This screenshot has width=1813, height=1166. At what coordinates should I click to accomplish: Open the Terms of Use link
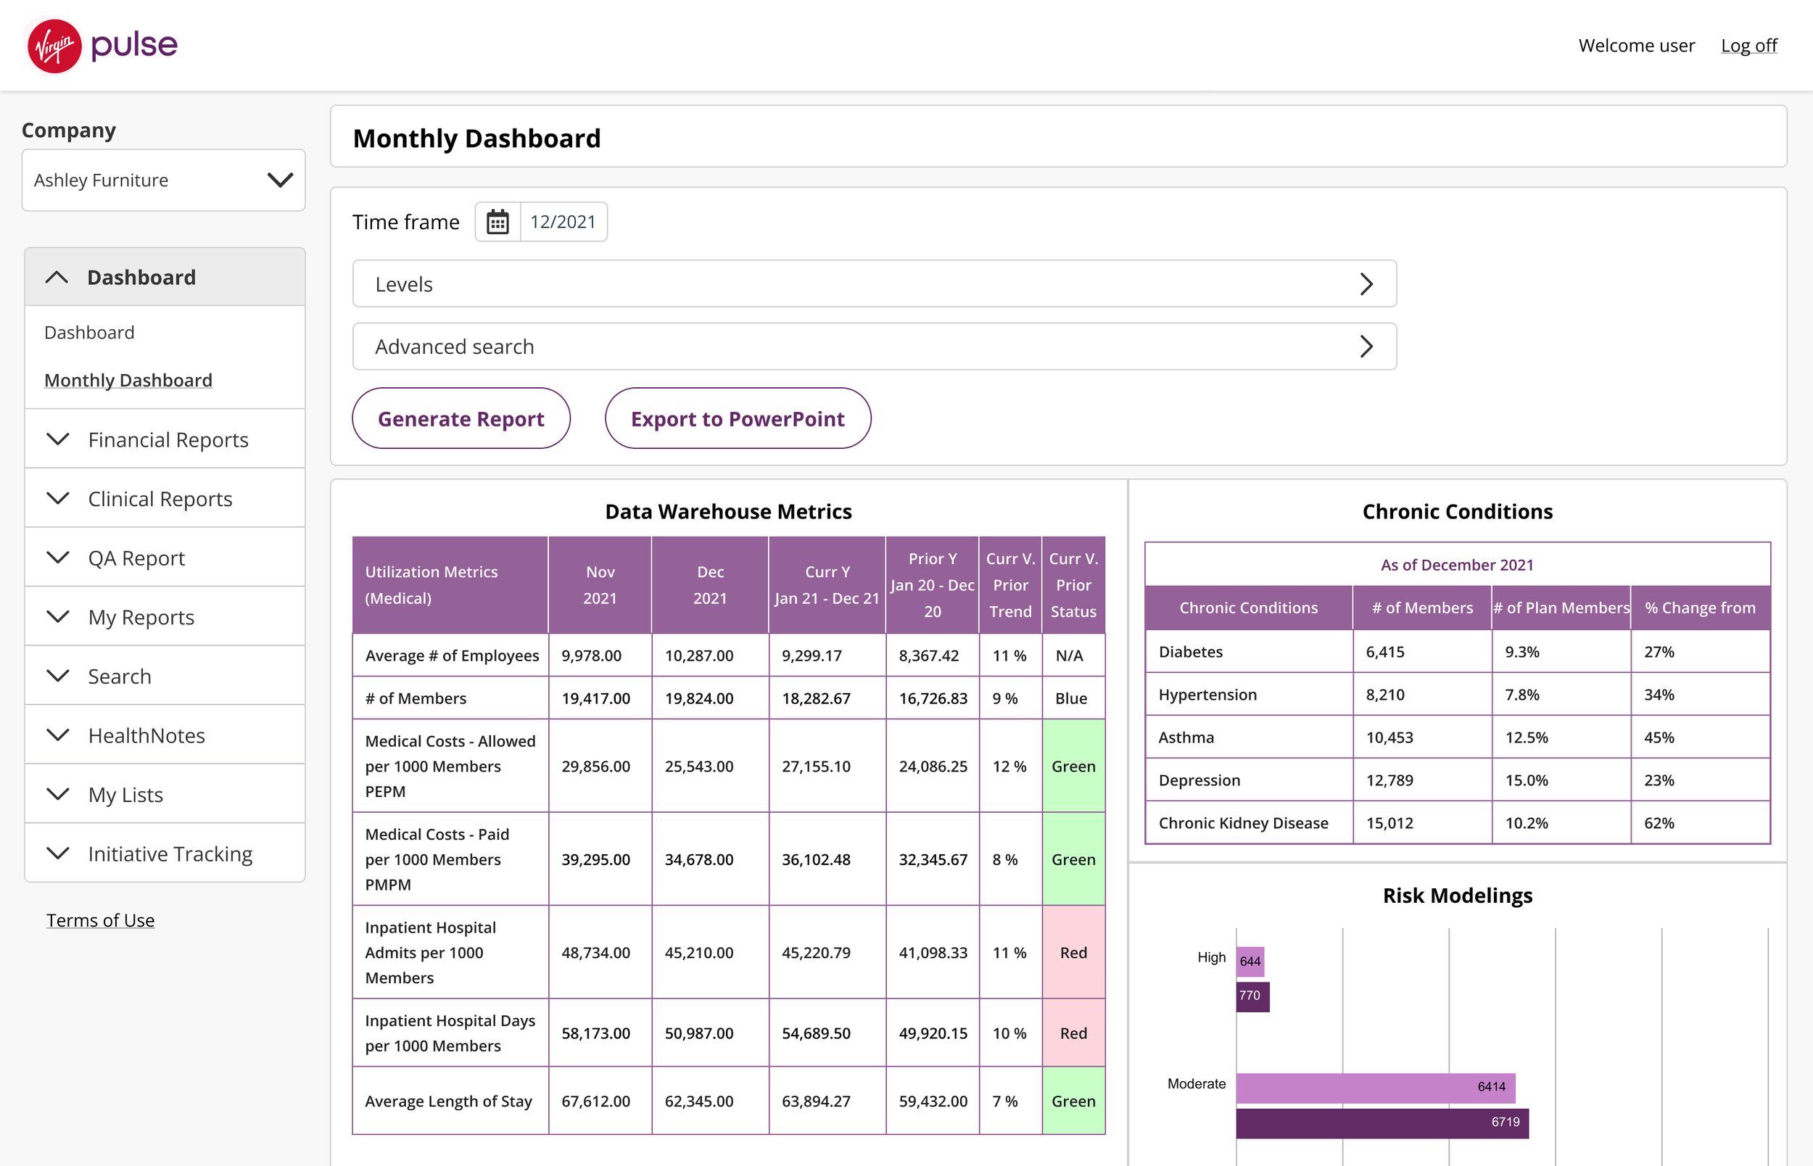101,920
